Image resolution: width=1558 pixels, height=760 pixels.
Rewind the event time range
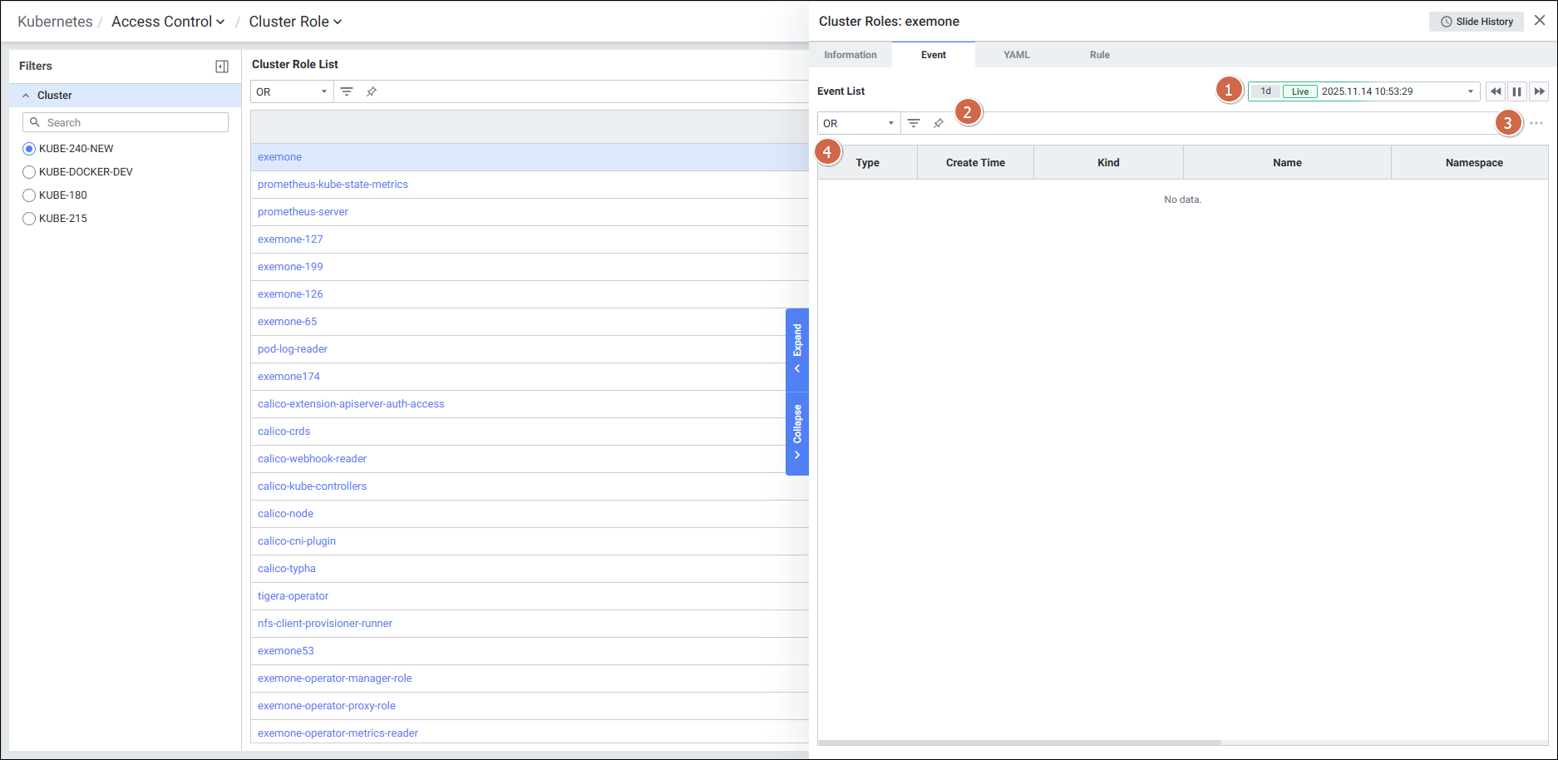(1496, 91)
